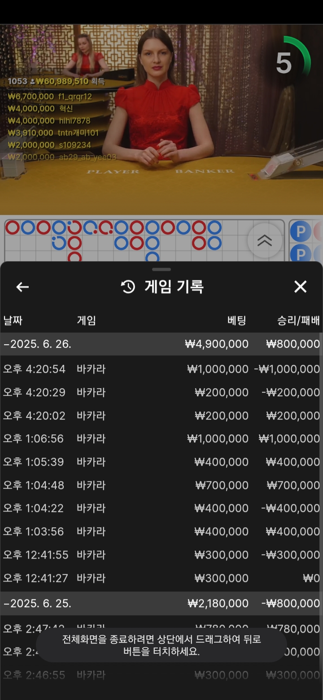Click the history clock icon
Screen dimensions: 323x700
click(x=128, y=287)
